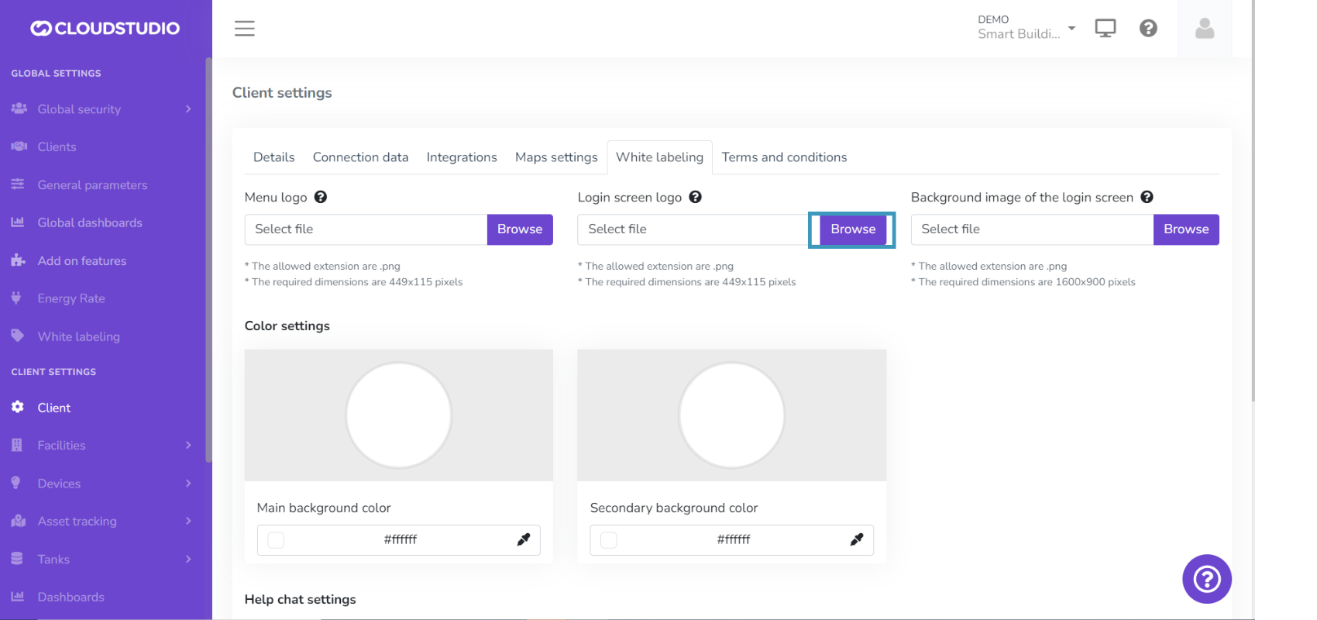1317x620 pixels.
Task: Switch to the Terms and conditions tab
Action: pyautogui.click(x=784, y=157)
